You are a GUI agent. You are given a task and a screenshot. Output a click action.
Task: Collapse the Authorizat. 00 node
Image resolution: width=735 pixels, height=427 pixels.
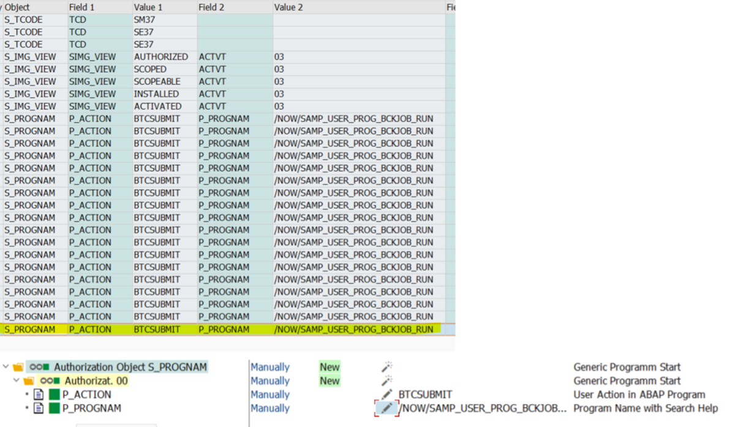pos(15,381)
